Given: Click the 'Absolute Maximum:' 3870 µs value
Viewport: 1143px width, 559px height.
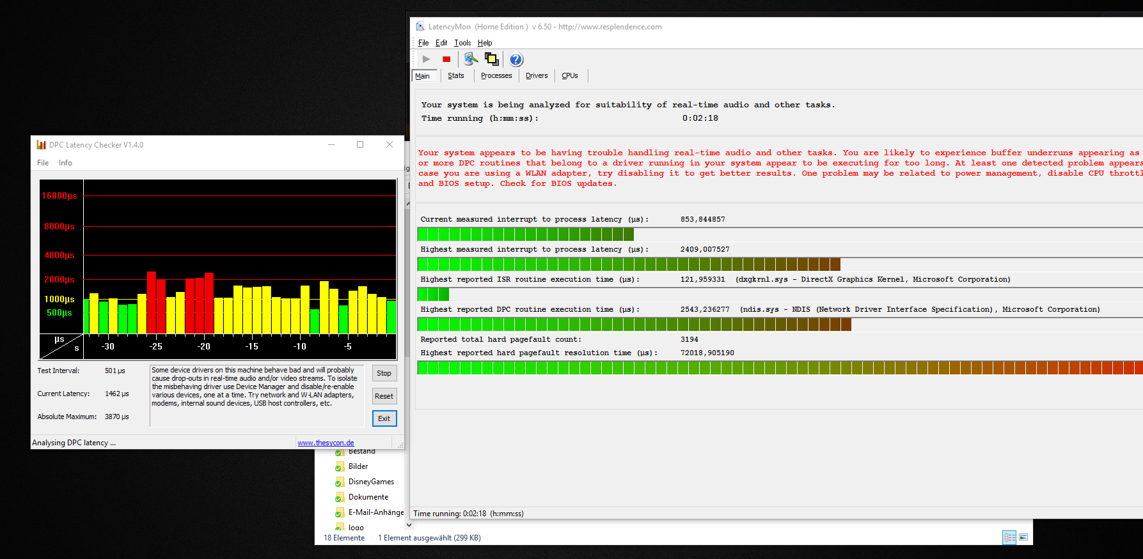Looking at the screenshot, I should point(117,417).
